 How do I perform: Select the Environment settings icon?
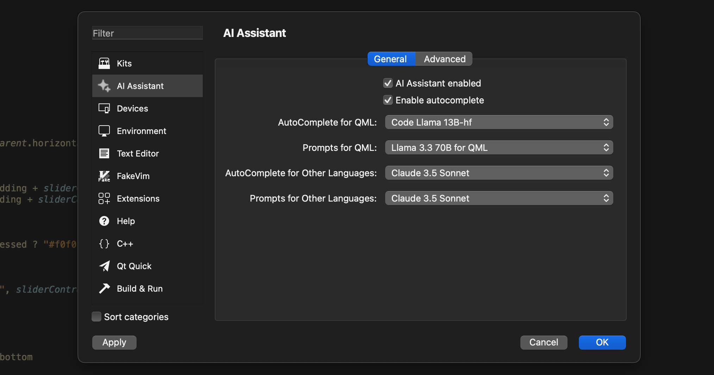coord(104,131)
